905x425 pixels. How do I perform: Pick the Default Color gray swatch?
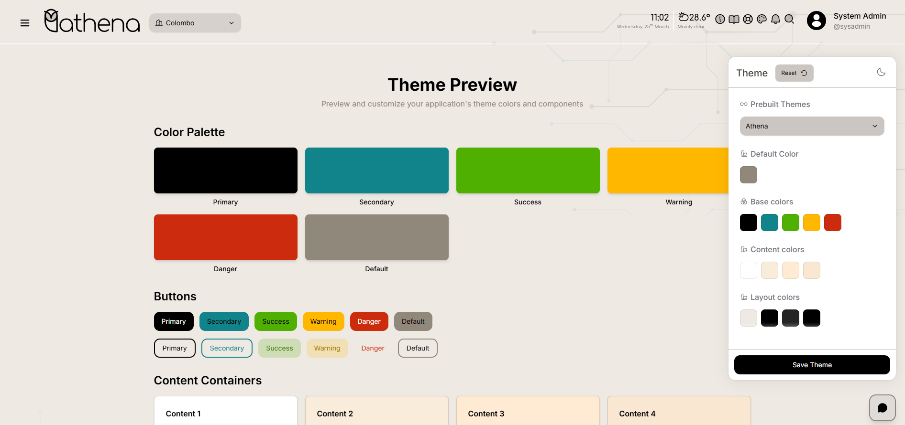(x=749, y=175)
